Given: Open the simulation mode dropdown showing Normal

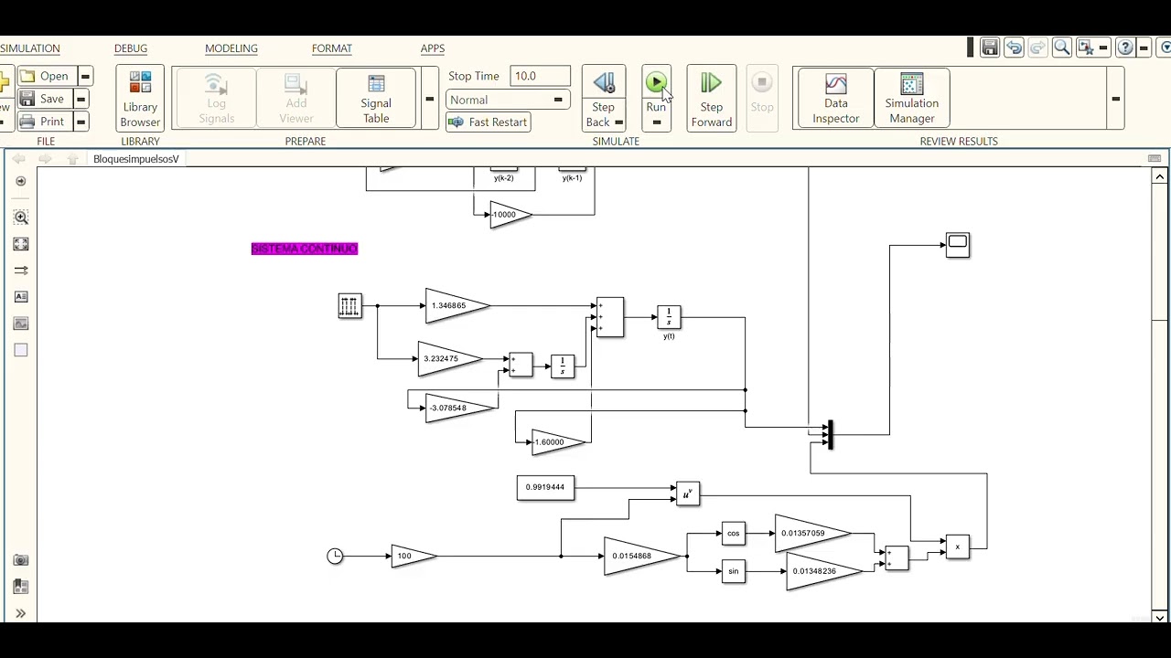Looking at the screenshot, I should 508,100.
